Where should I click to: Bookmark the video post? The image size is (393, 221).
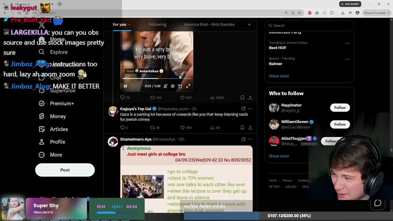tap(242, 98)
